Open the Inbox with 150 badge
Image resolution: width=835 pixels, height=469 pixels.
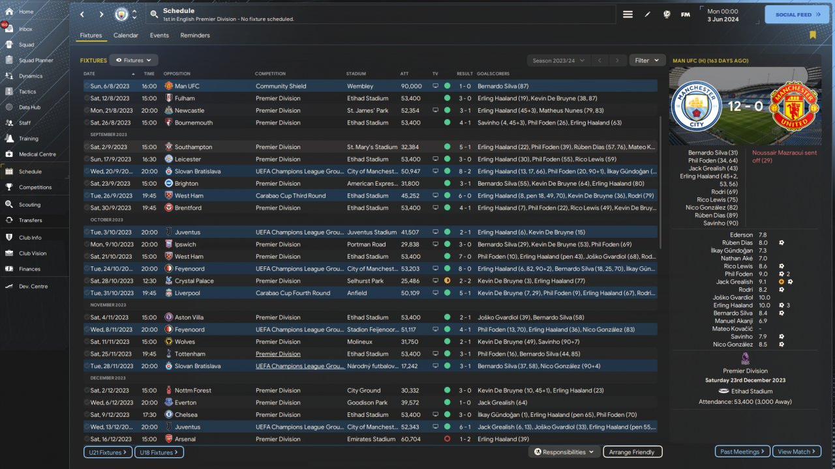pos(10,29)
